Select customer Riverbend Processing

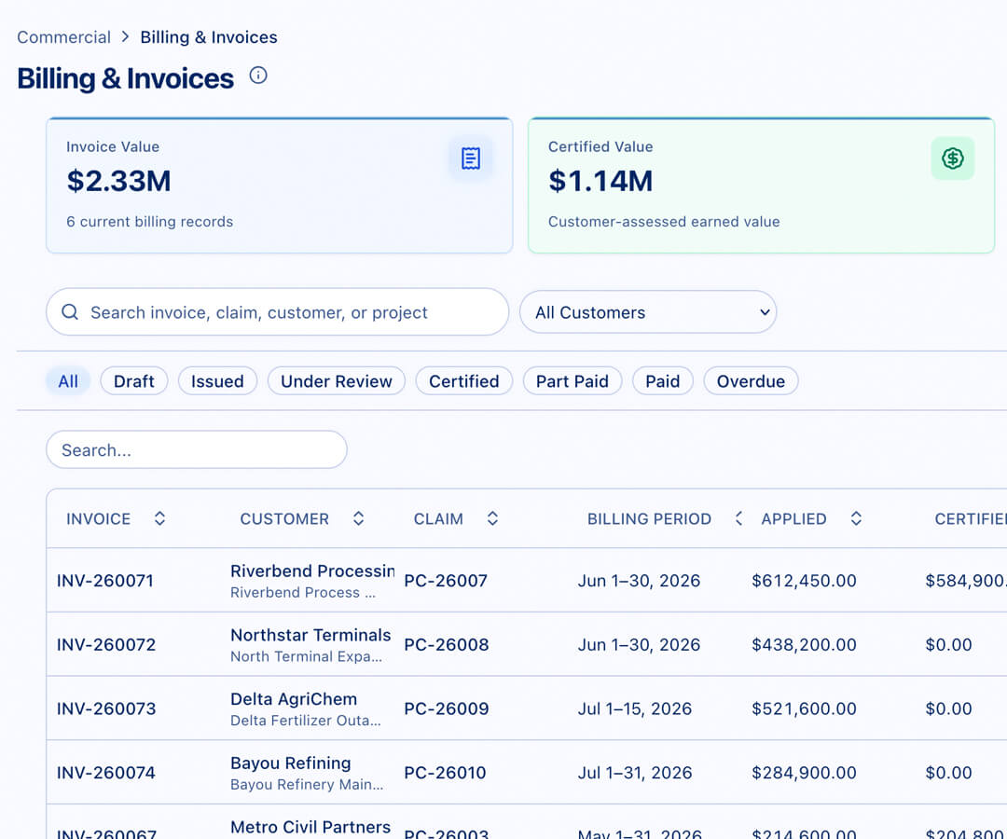(312, 571)
